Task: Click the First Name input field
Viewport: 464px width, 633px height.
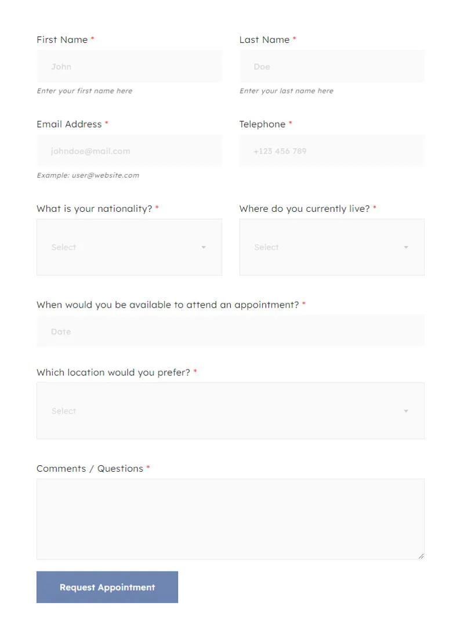Action: [x=129, y=66]
